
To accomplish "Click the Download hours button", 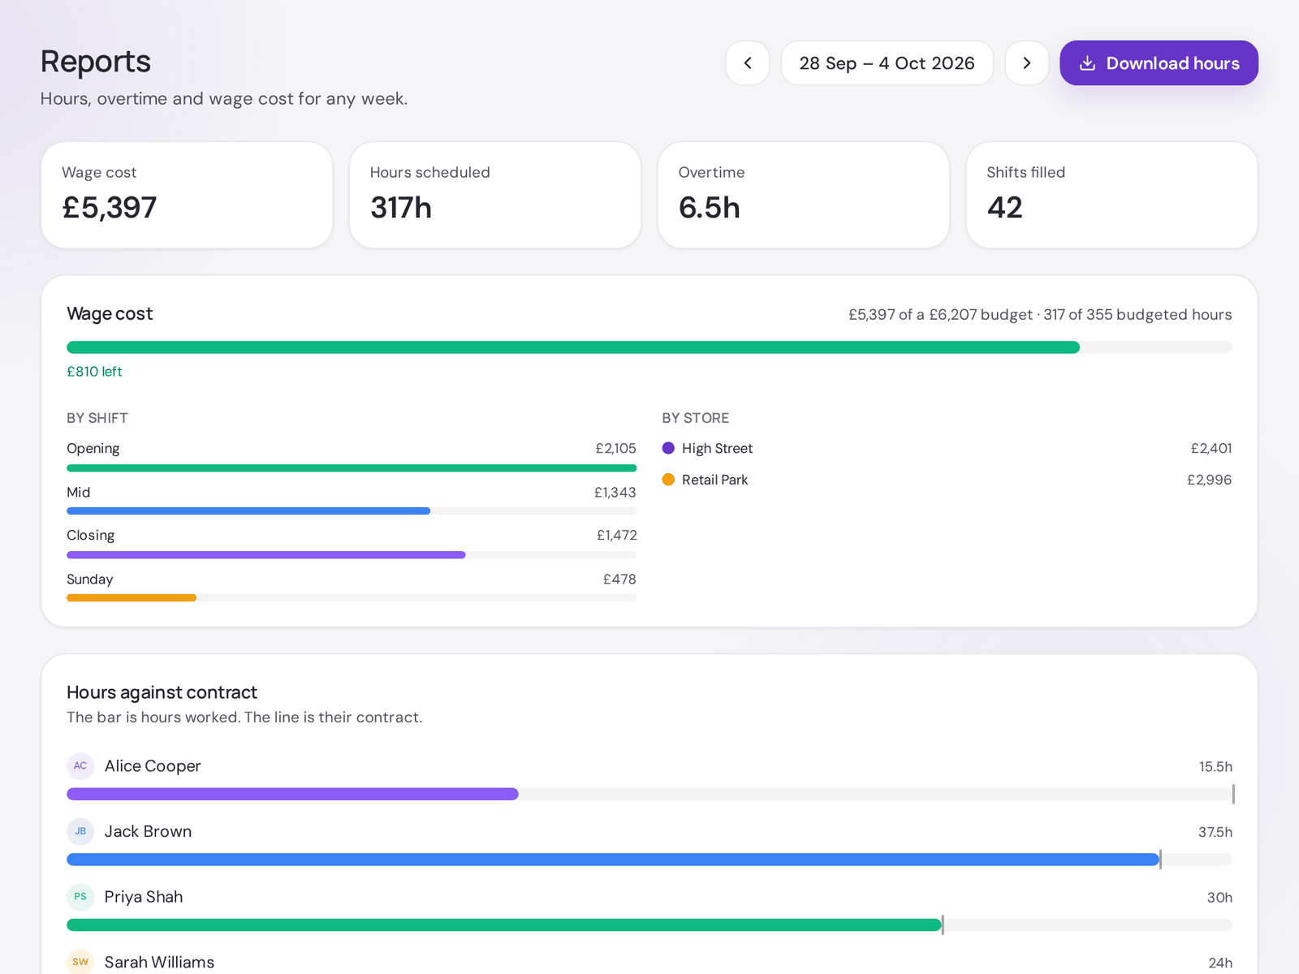I will 1159,63.
